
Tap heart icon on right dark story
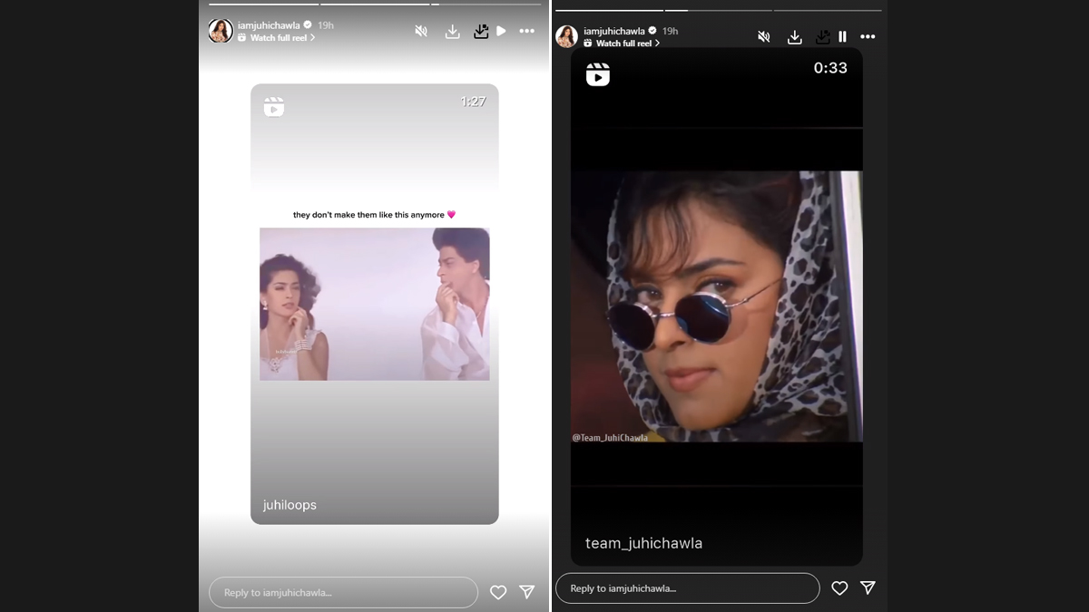839,588
